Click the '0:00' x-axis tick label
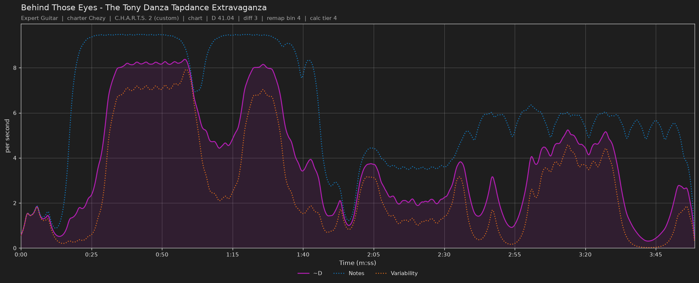The width and height of the screenshot is (699, 283). point(21,255)
